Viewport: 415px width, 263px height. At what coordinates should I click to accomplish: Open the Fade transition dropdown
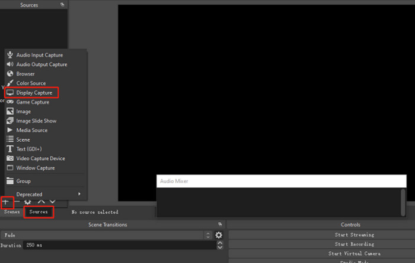(107, 235)
